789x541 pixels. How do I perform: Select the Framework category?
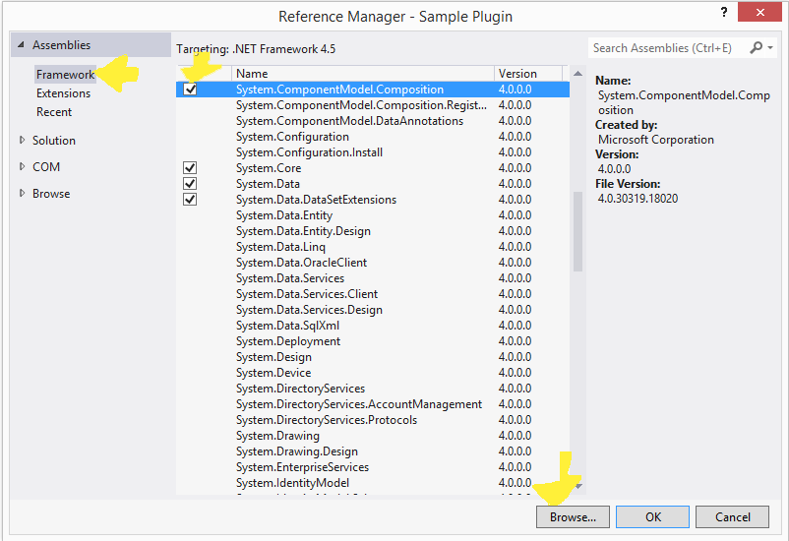pos(65,75)
